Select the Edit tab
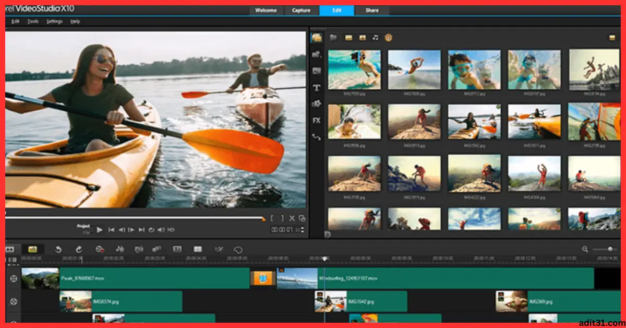 click(336, 10)
